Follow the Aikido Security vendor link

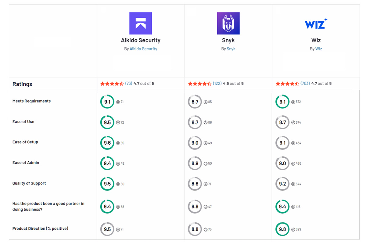(143, 49)
